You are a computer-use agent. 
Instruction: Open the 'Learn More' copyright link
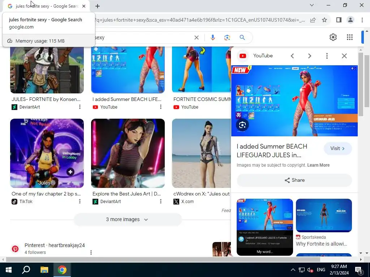tap(318, 165)
